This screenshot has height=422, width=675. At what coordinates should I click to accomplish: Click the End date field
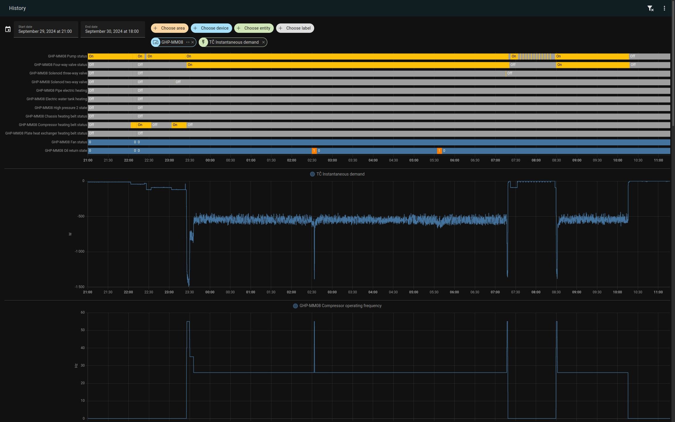coord(113,29)
